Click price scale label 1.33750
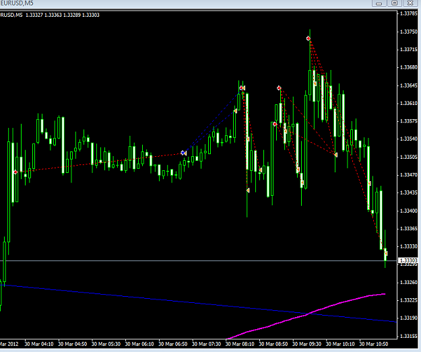The image size is (421, 352). [409, 32]
